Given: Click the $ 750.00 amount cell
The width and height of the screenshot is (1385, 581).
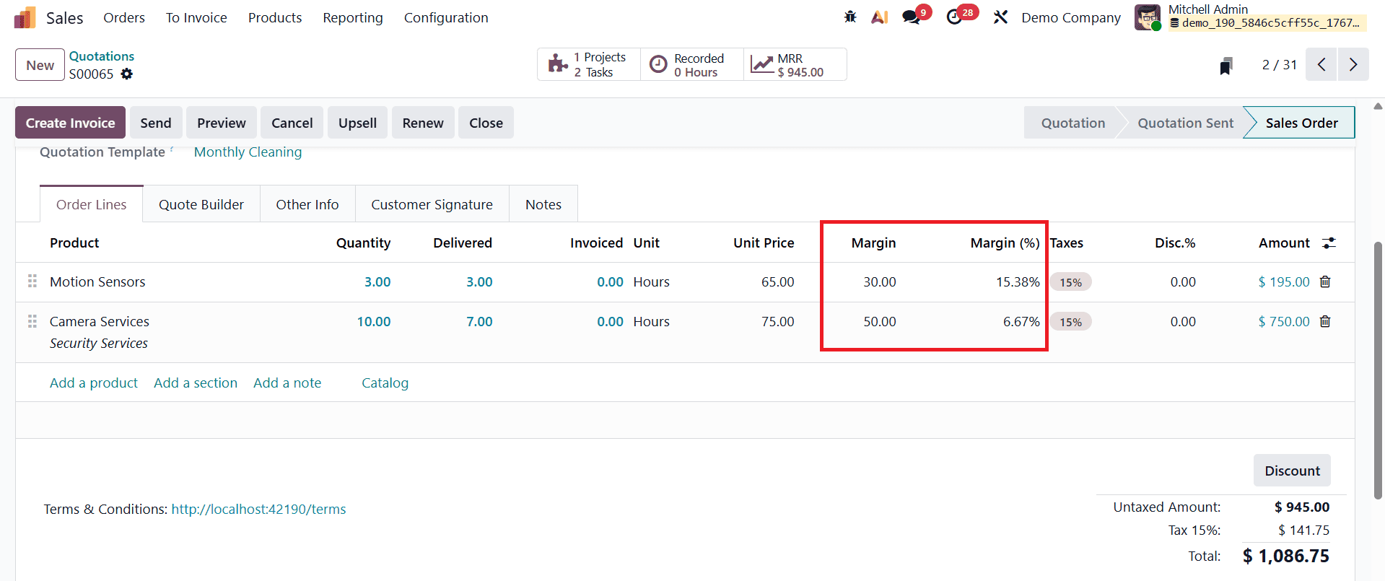Looking at the screenshot, I should [1284, 321].
